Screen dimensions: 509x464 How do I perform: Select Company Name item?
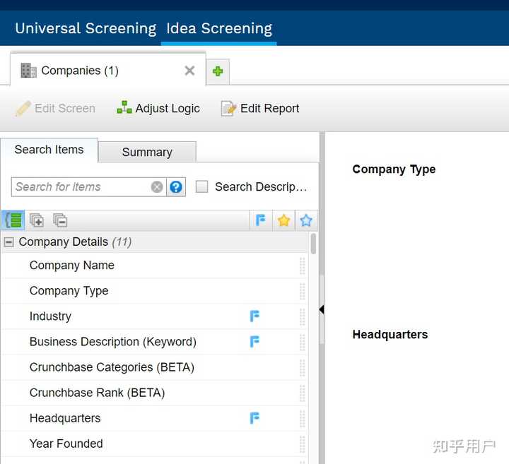click(154, 266)
